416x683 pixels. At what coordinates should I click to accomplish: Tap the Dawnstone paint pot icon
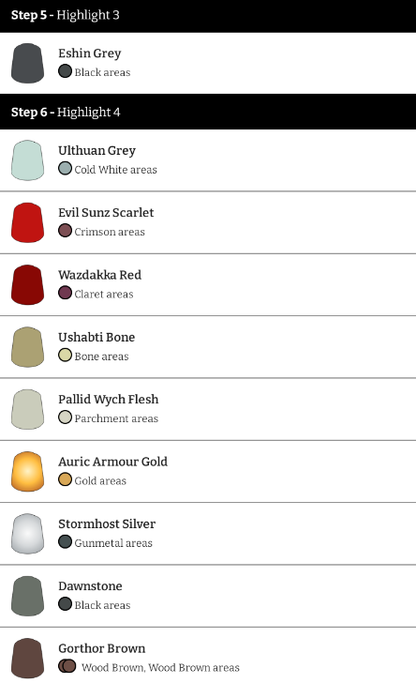pos(27,597)
